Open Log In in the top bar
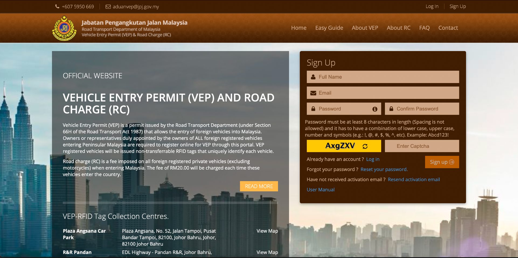518x258 pixels. [x=432, y=6]
